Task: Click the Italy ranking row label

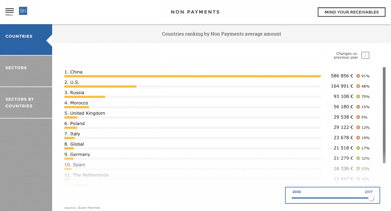Action: (72, 134)
